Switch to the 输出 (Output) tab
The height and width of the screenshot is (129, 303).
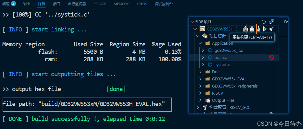[26, 4]
